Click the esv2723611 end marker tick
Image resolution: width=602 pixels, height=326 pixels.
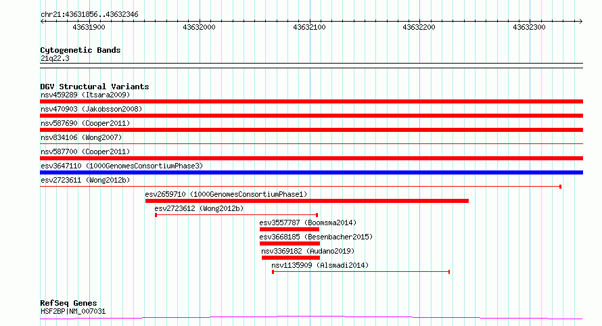561,187
